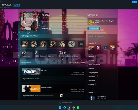
Task: Click the Counter-Strike 2 achievement badge icon
Action: click(61, 96)
